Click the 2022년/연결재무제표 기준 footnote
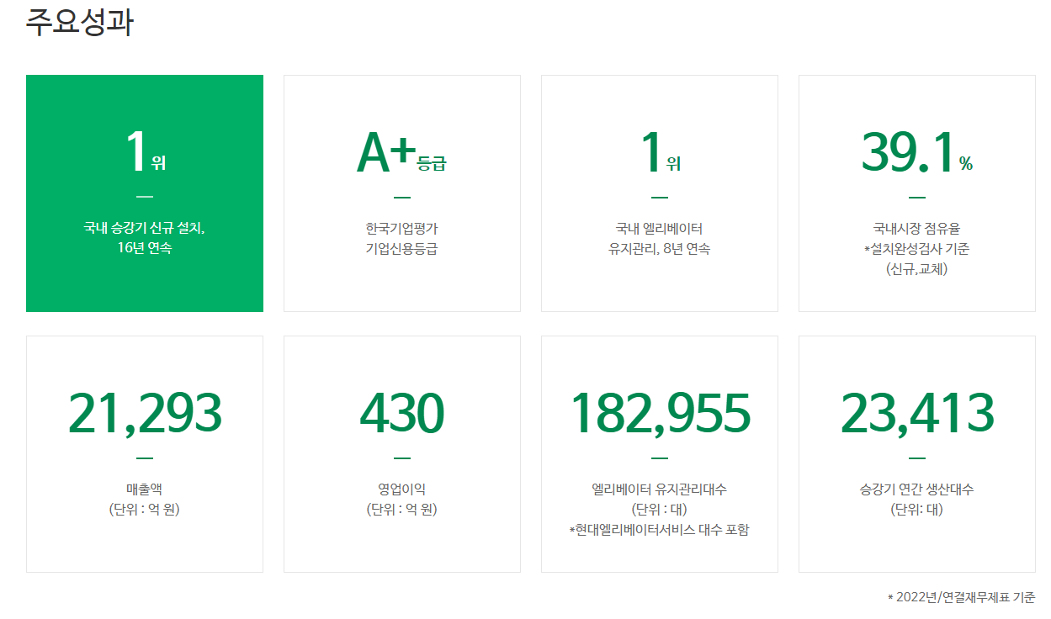This screenshot has height=619, width=1051. tap(958, 595)
